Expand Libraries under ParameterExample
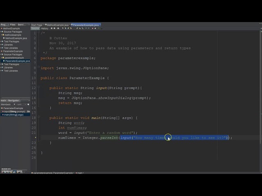This screenshot has width=262, height=196. coord(1,67)
